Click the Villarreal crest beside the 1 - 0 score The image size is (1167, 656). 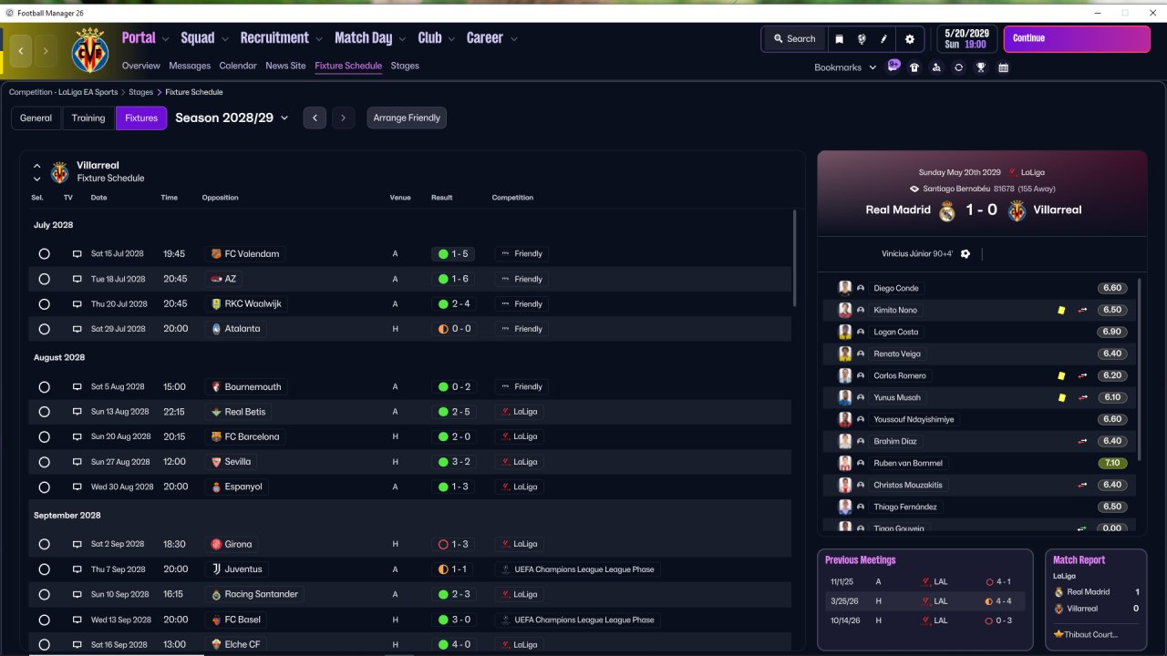(1017, 210)
